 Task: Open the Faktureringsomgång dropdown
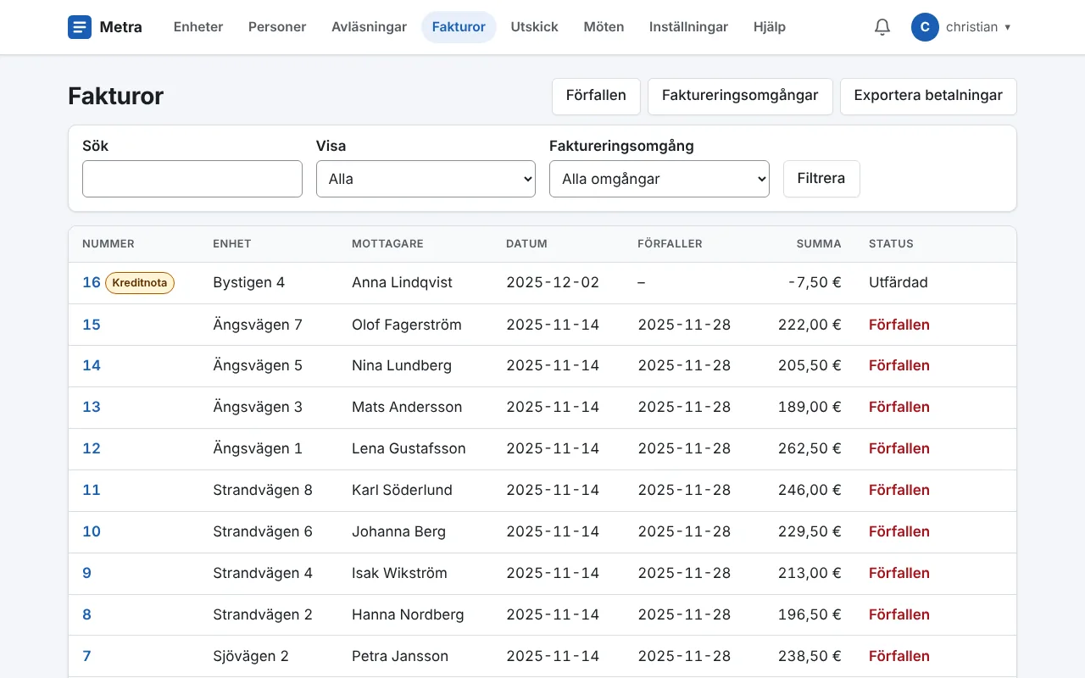659,179
